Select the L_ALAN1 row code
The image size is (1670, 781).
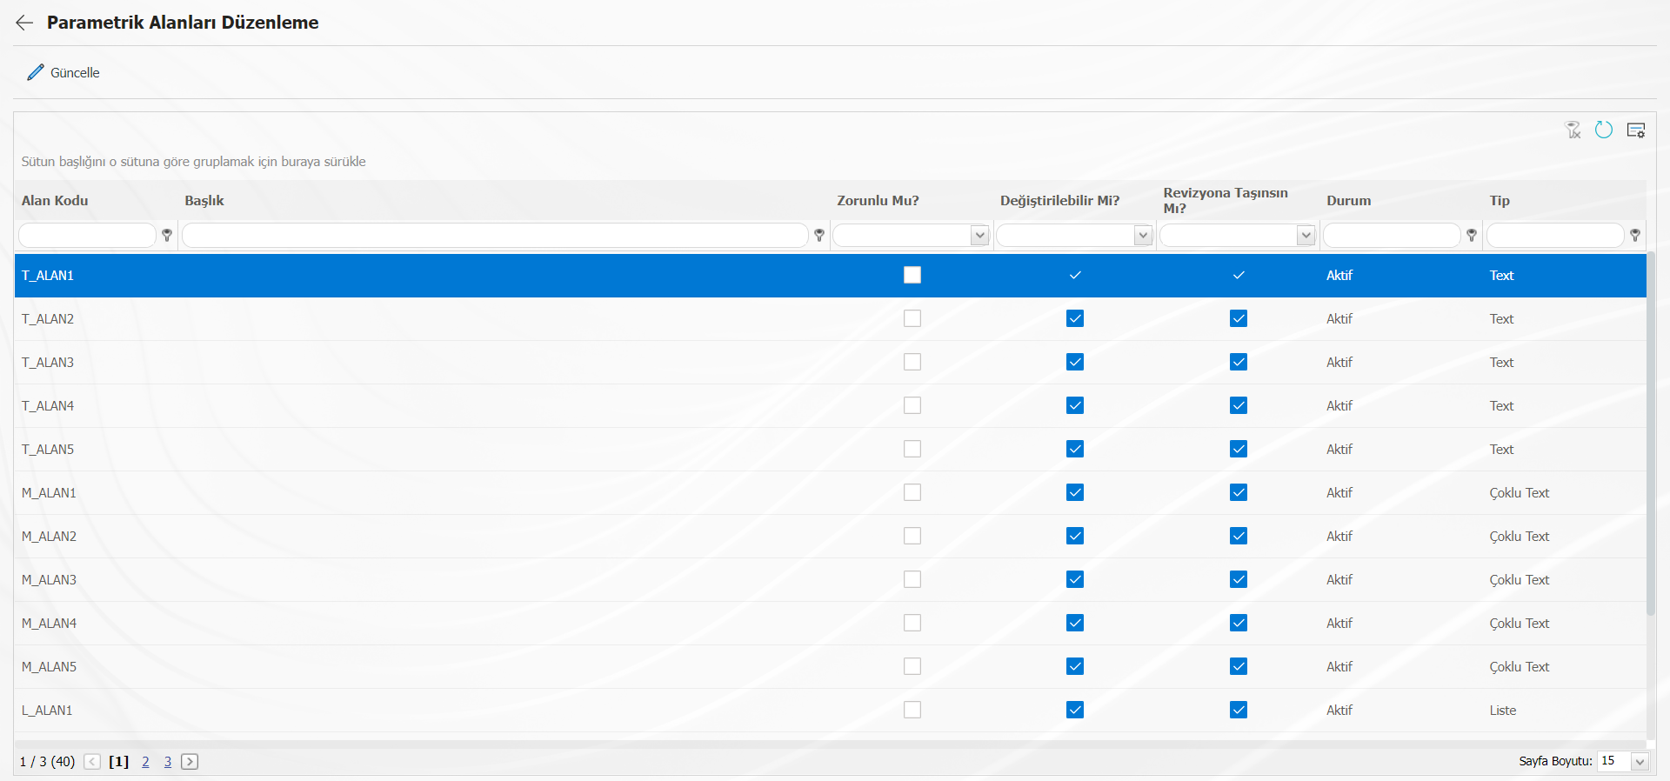pos(47,711)
